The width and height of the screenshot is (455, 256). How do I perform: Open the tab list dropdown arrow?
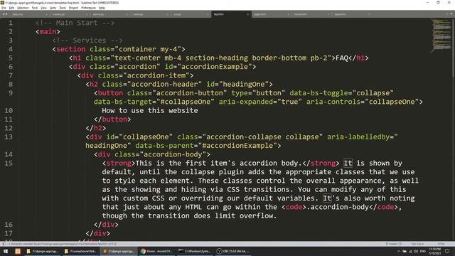point(451,14)
